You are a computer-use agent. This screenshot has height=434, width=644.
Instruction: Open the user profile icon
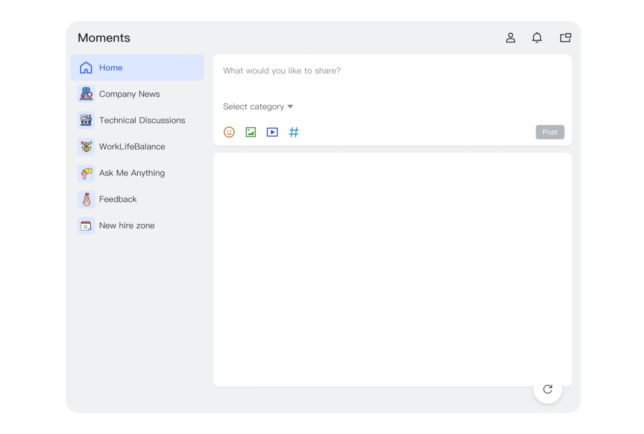pos(510,38)
